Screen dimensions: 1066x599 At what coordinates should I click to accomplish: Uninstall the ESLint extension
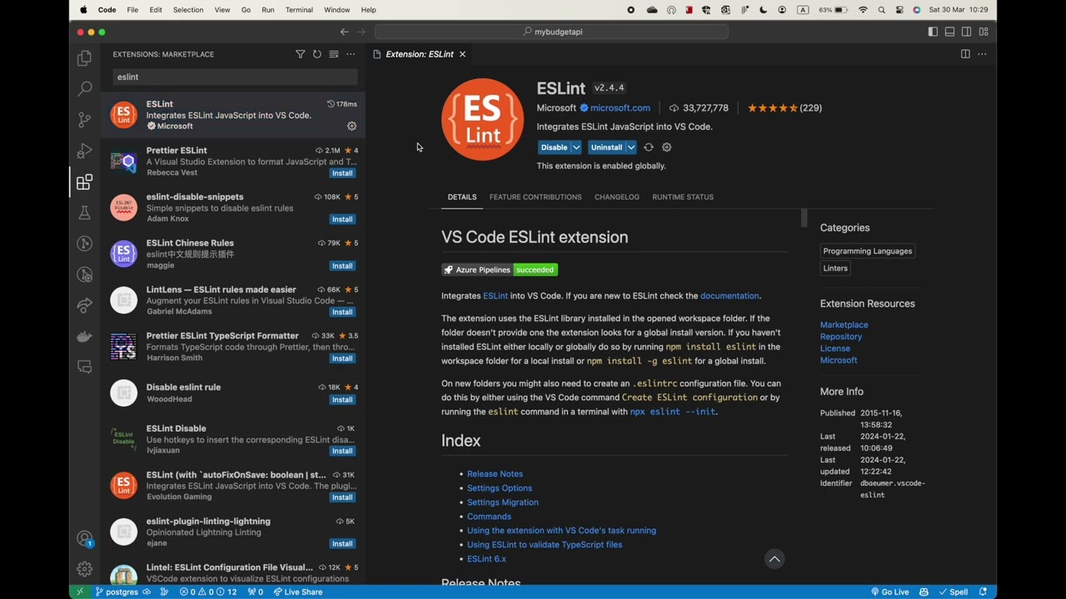tap(606, 147)
